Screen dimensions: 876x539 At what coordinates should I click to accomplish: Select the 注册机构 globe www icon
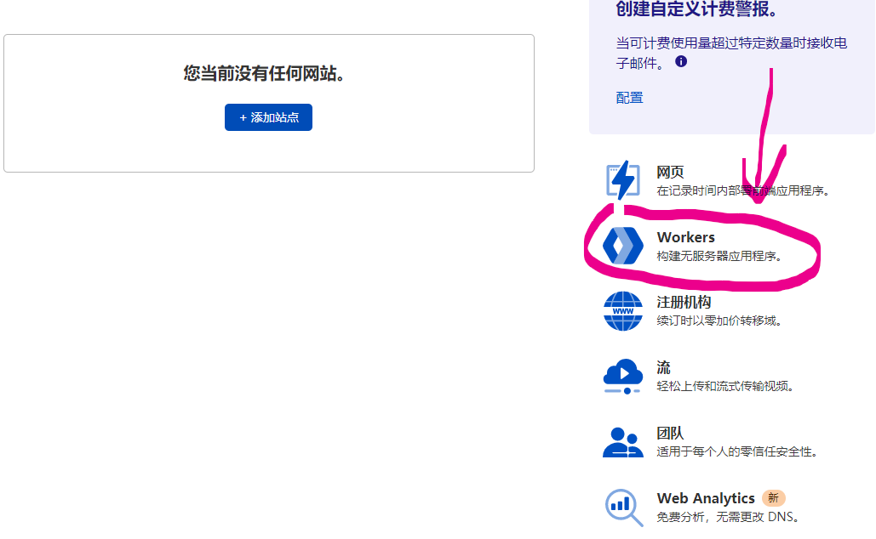[x=622, y=311]
